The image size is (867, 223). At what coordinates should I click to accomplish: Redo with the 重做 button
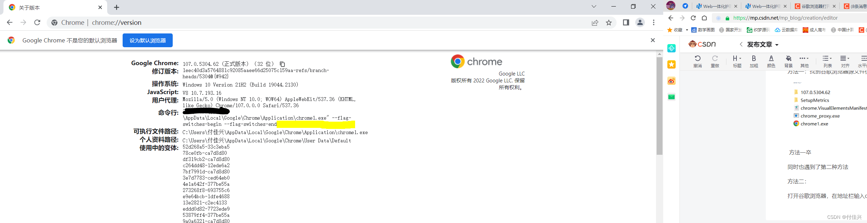(715, 61)
